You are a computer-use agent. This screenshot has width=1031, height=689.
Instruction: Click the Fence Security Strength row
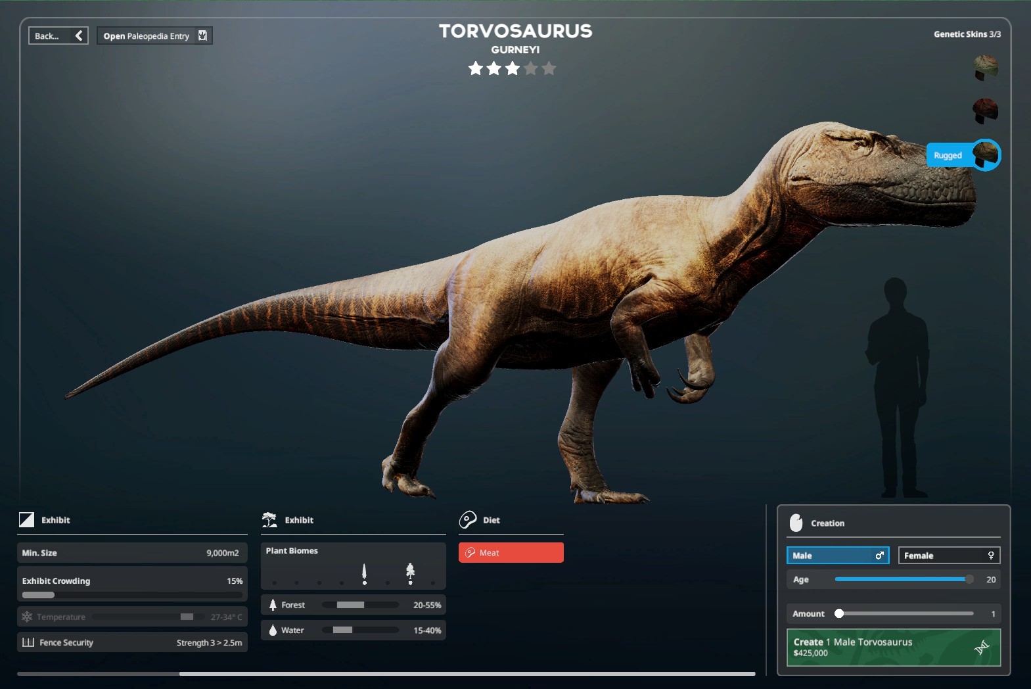pos(132,642)
